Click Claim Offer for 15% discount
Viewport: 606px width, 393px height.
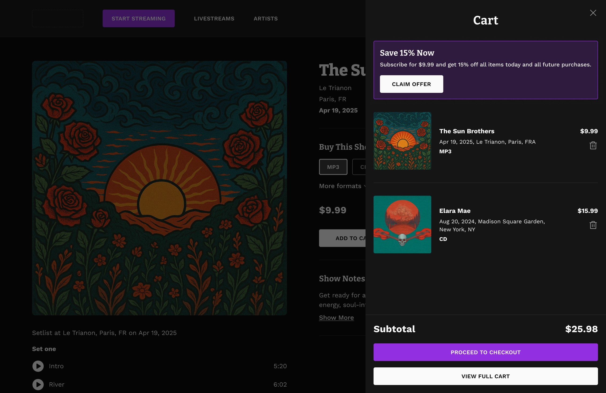pyautogui.click(x=411, y=84)
